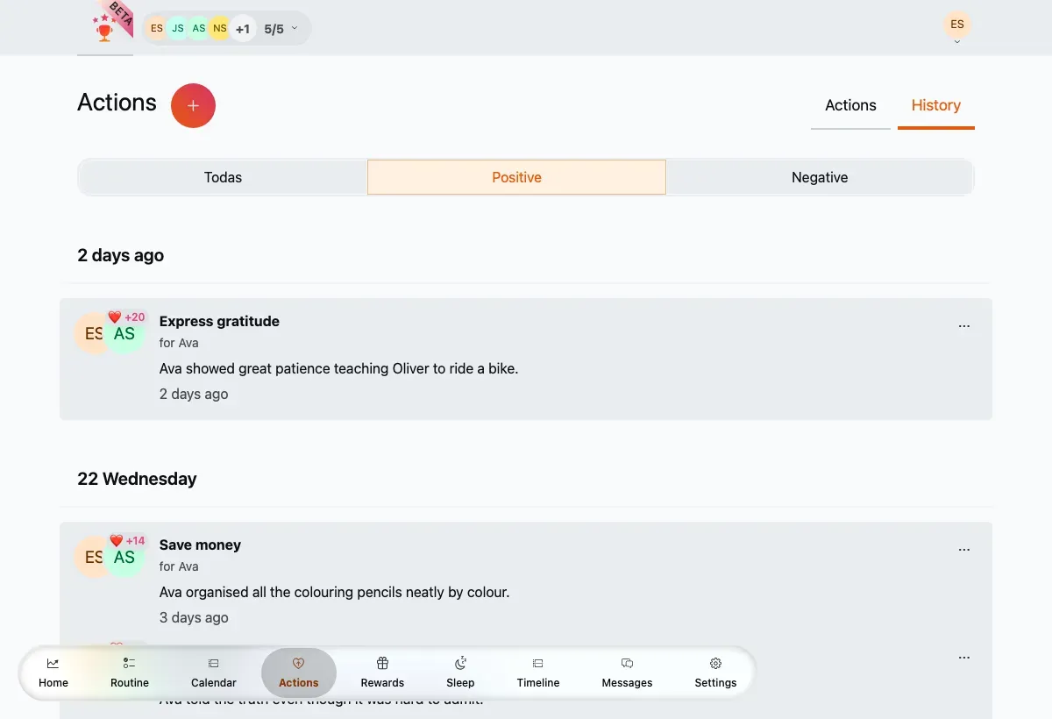The image size is (1052, 719).
Task: Switch to the Actions tab
Action: point(850,106)
